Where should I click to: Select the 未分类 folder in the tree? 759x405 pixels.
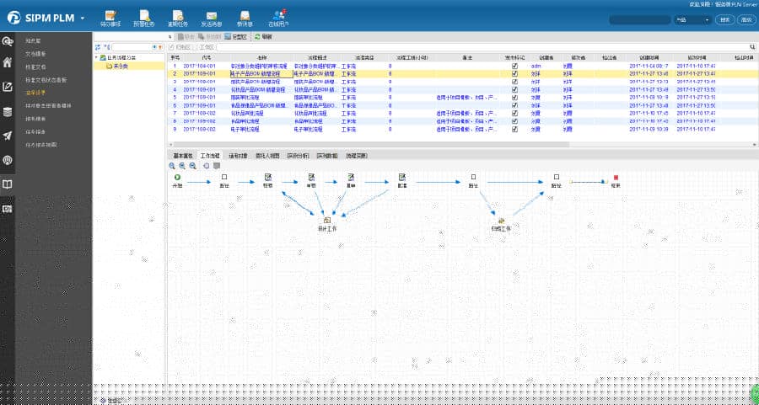point(116,66)
